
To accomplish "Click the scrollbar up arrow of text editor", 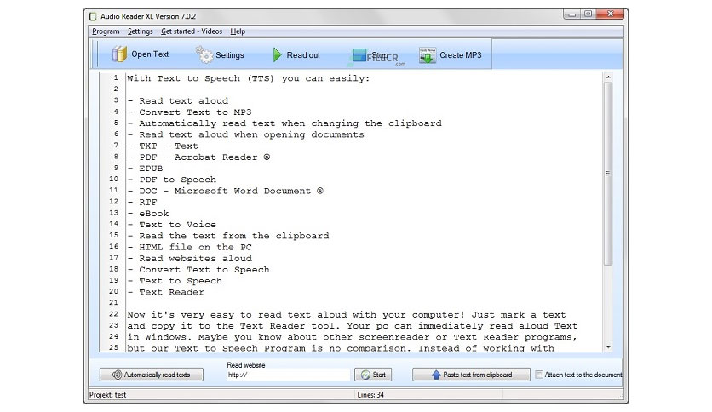I will 608,77.
